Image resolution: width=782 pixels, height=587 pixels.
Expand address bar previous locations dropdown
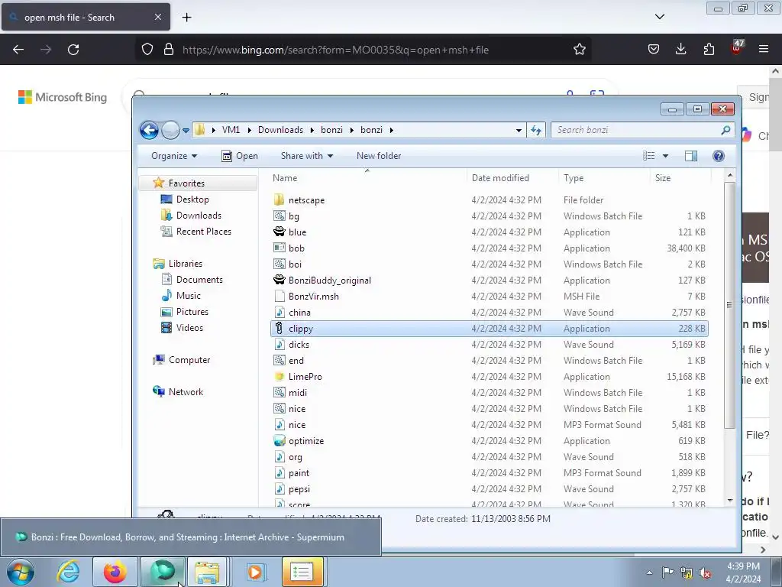(519, 130)
